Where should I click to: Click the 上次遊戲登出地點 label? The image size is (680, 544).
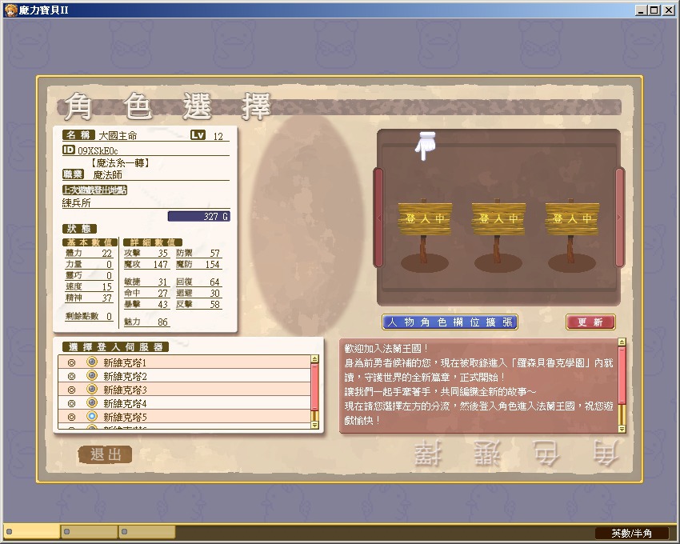[94, 190]
